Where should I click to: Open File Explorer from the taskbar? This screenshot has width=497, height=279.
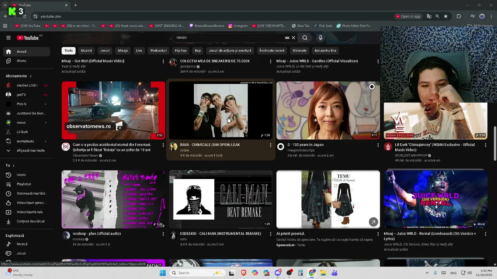(323, 273)
